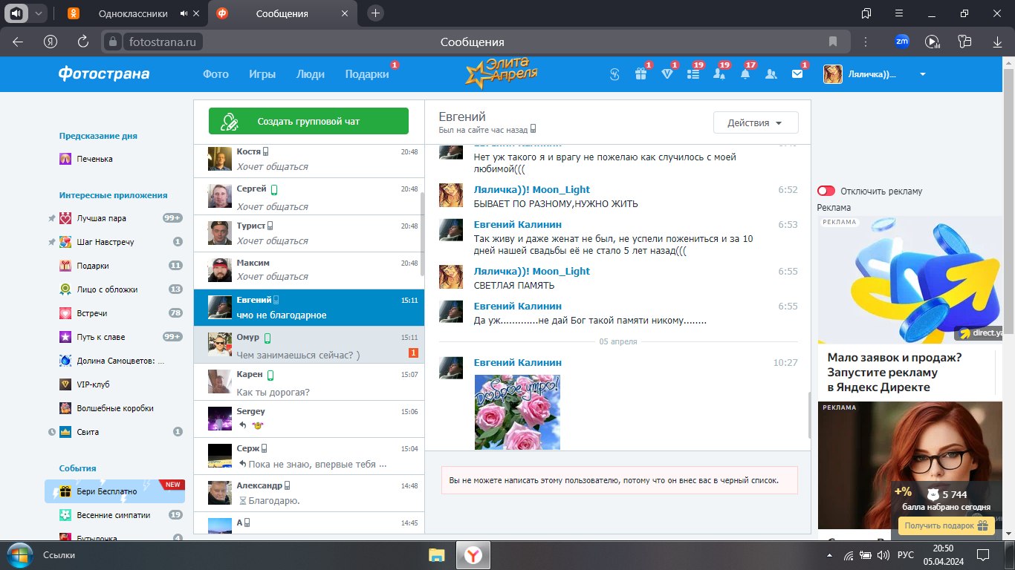Expand the browser tab list chevron
1015x570 pixels.
pos(39,13)
